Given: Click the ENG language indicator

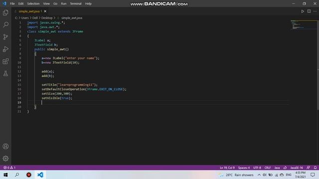Looking at the screenshot, I should point(288,175).
